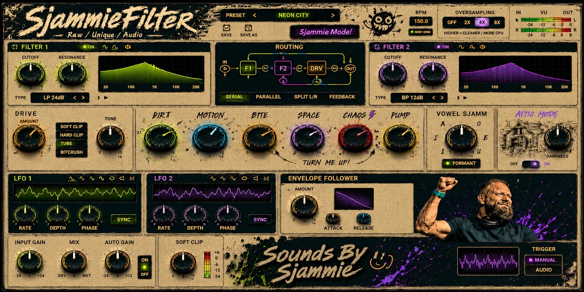Click the Sjammie Mode! button
Screen dimensions: 584x292
tap(325, 32)
